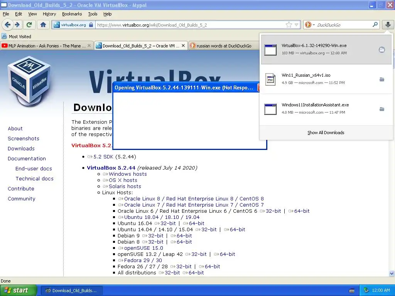Open the Help menu
Viewport: 395px width, 296px height.
click(107, 14)
